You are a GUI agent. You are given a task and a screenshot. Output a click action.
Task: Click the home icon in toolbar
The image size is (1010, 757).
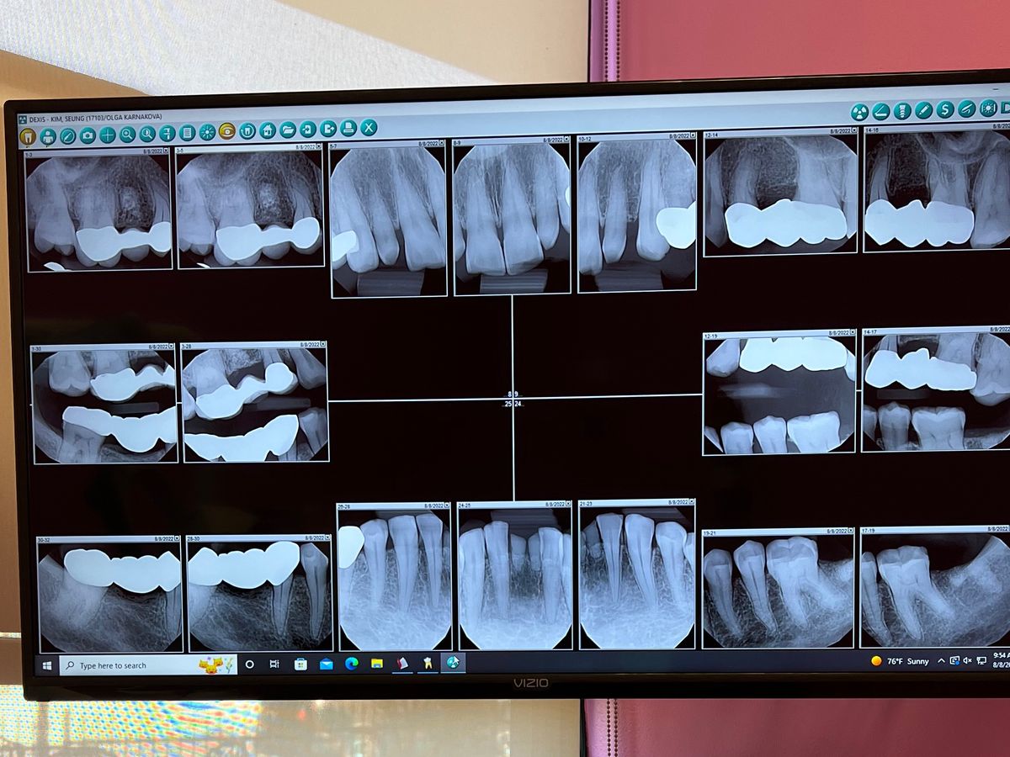click(x=268, y=130)
